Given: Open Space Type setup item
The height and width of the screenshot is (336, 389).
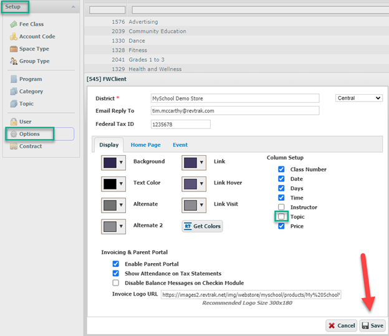Looking at the screenshot, I should 34,49.
